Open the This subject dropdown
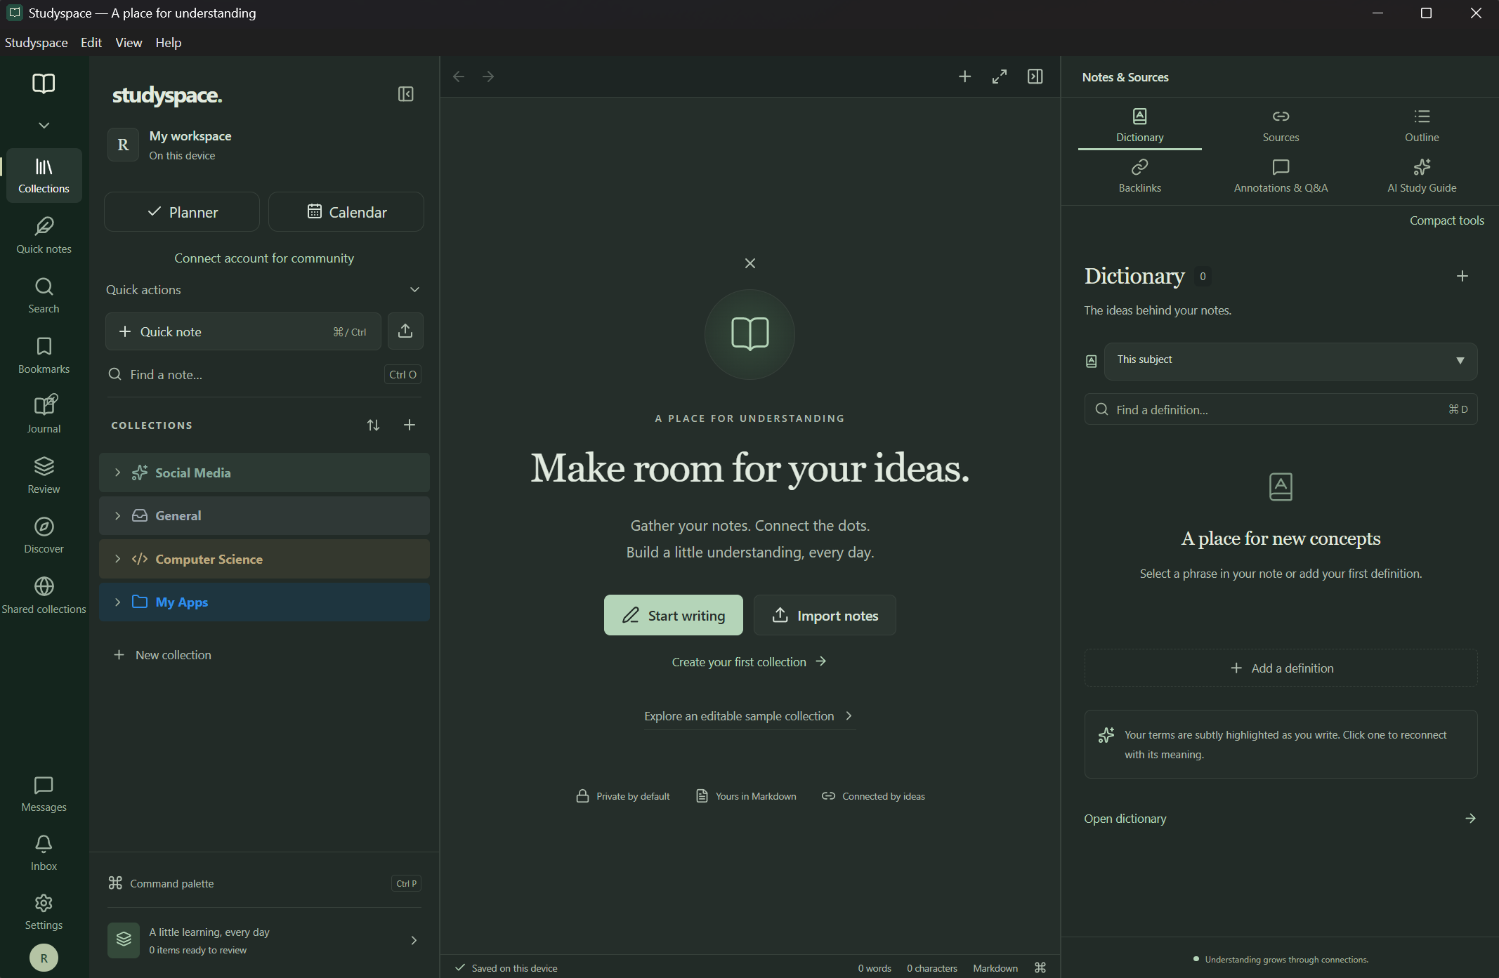Image resolution: width=1499 pixels, height=978 pixels. point(1290,361)
